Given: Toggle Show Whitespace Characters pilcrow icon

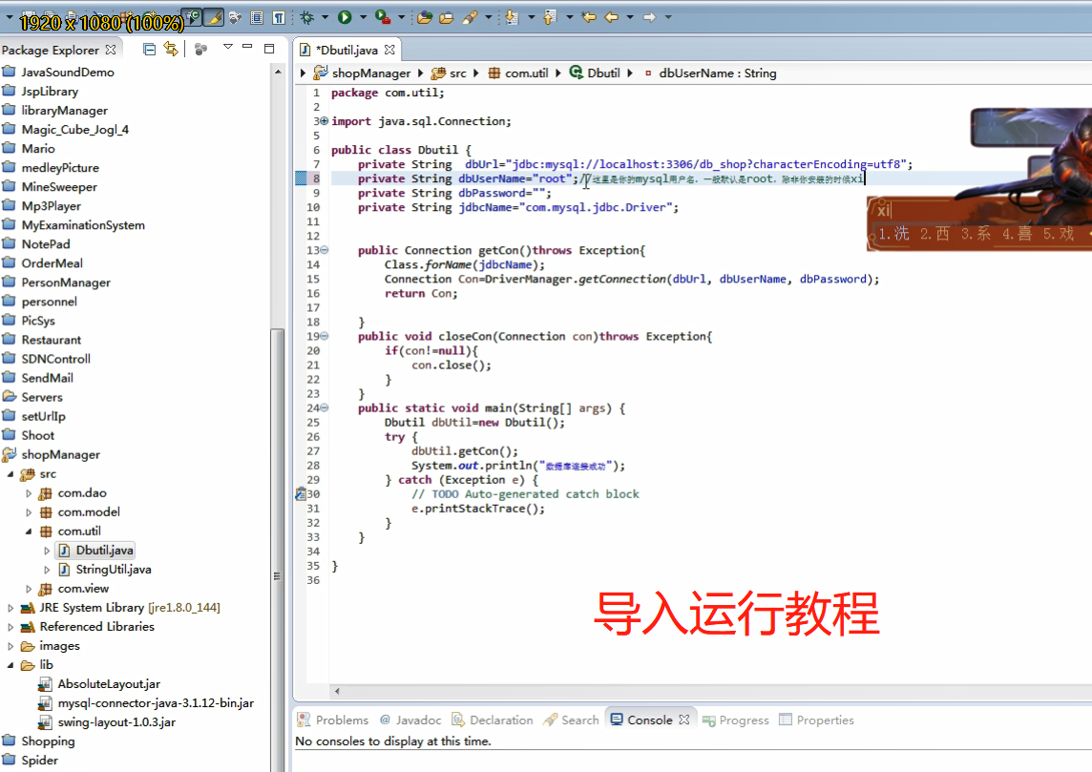Looking at the screenshot, I should (x=278, y=17).
